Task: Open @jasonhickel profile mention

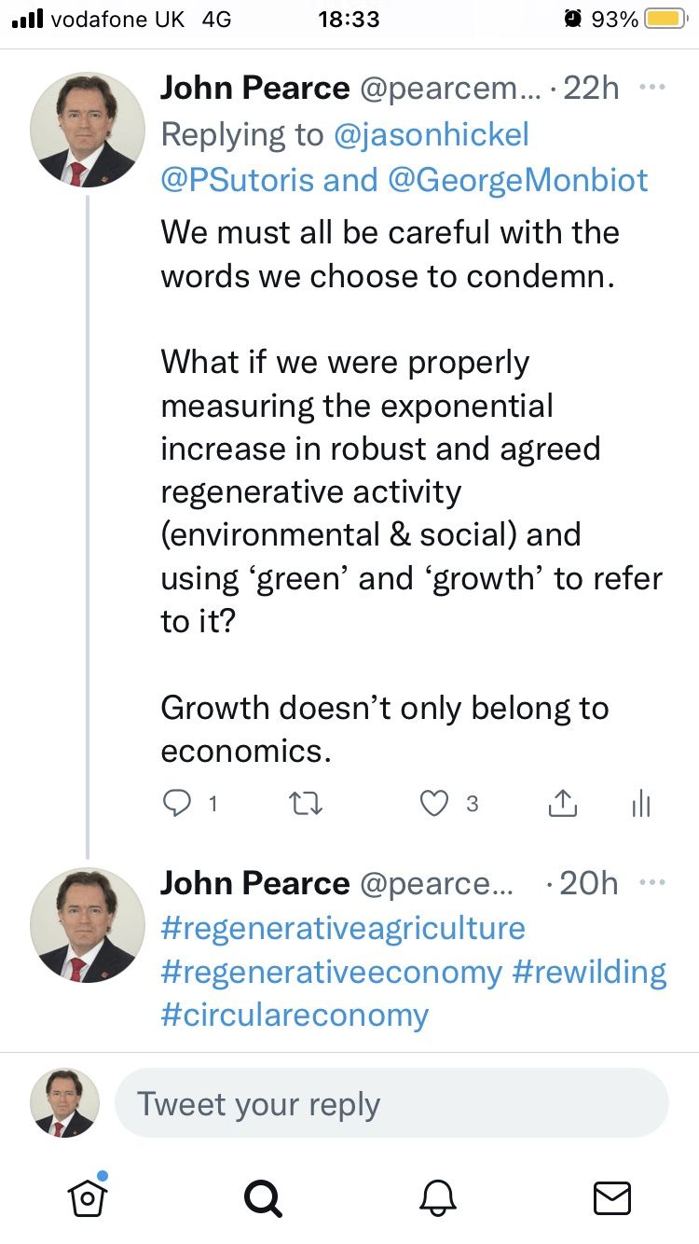Action: tap(432, 134)
